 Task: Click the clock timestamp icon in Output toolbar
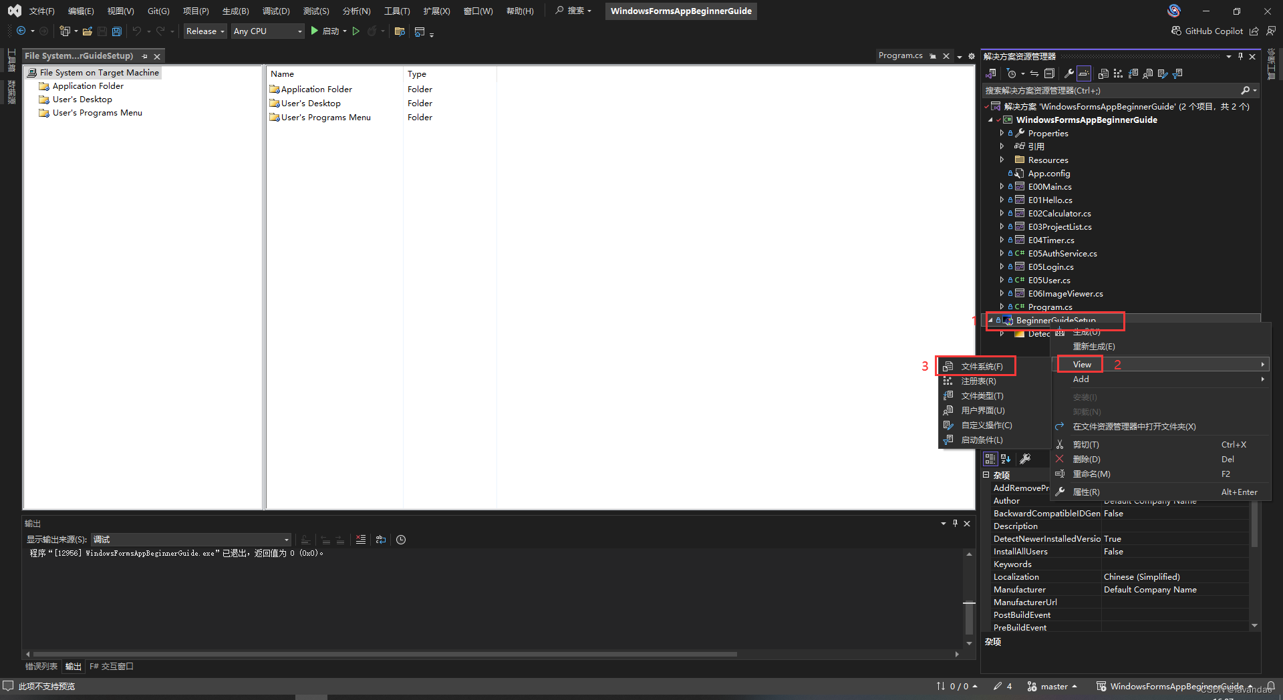(x=401, y=540)
